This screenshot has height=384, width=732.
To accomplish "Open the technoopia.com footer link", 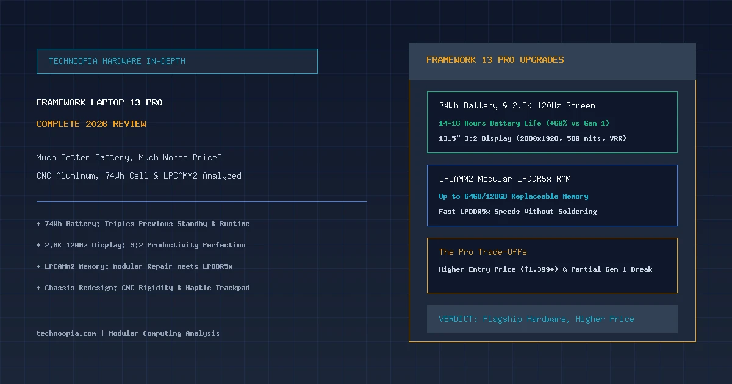I will 128,333.
